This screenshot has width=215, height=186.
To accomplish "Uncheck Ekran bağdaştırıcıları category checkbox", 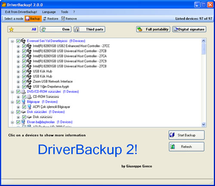I will pyautogui.click(x=18, y=122).
